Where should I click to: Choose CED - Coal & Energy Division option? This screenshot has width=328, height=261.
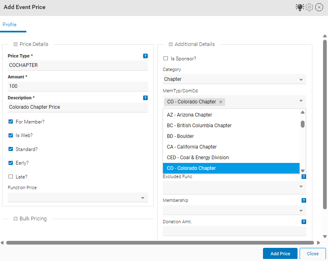[x=198, y=158]
